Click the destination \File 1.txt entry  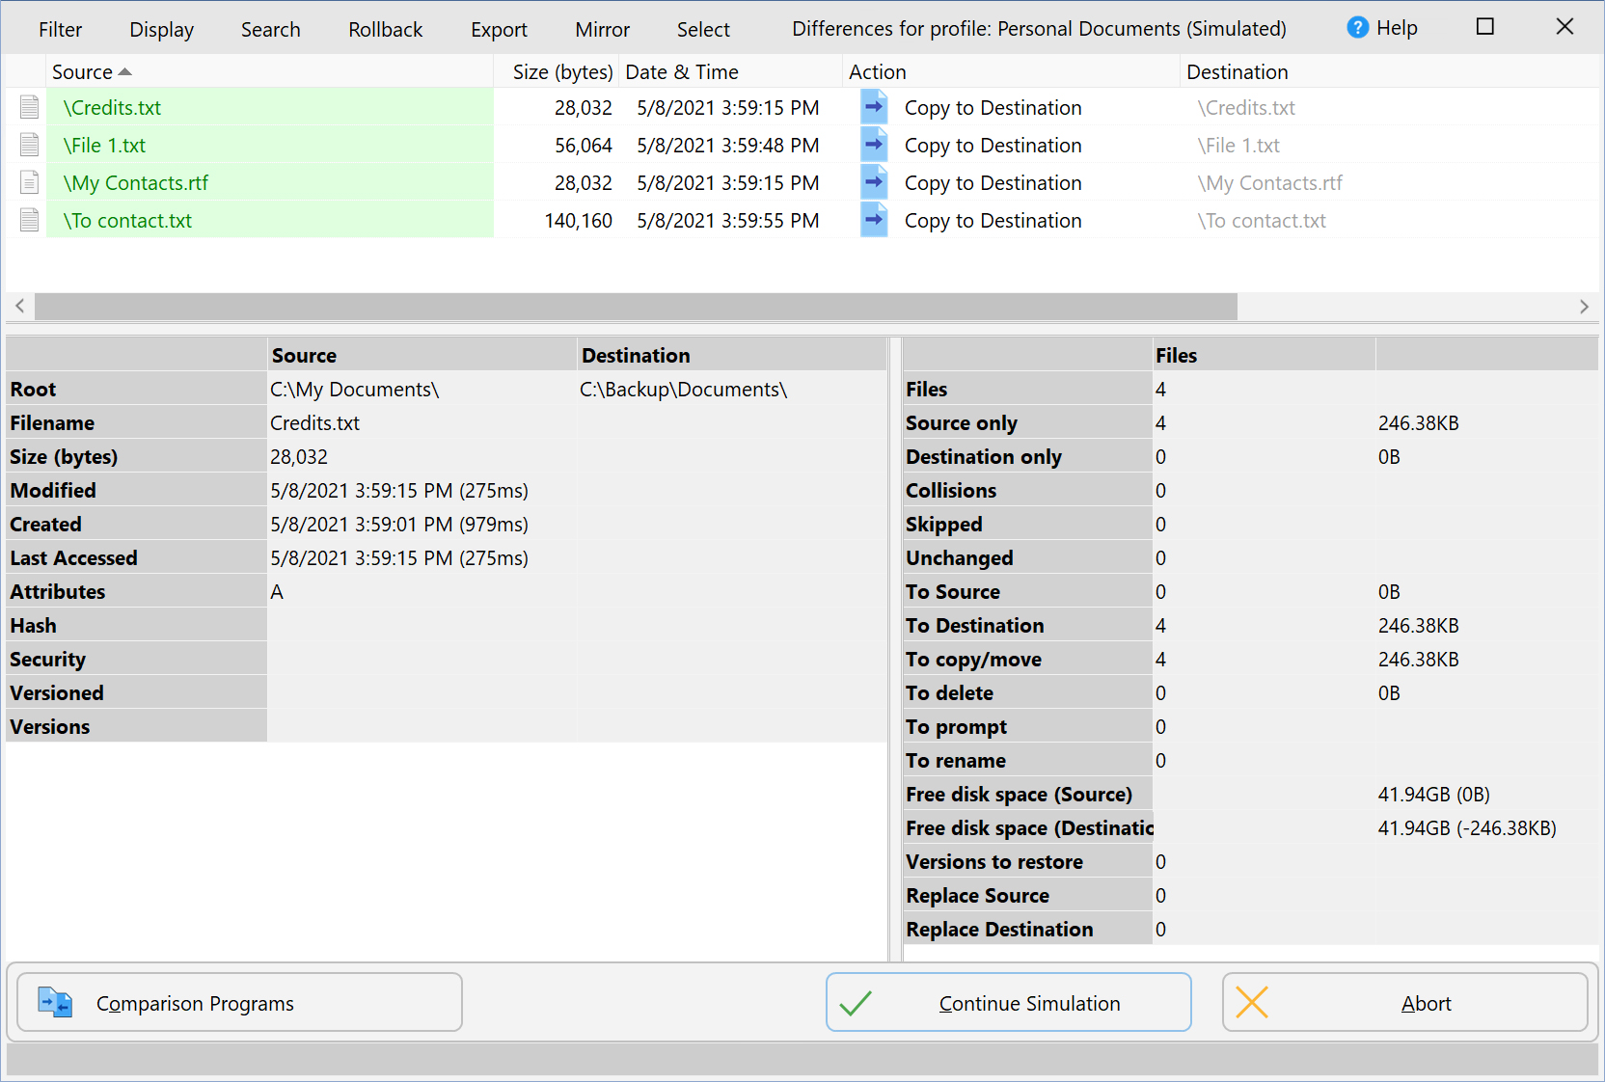click(x=1238, y=146)
